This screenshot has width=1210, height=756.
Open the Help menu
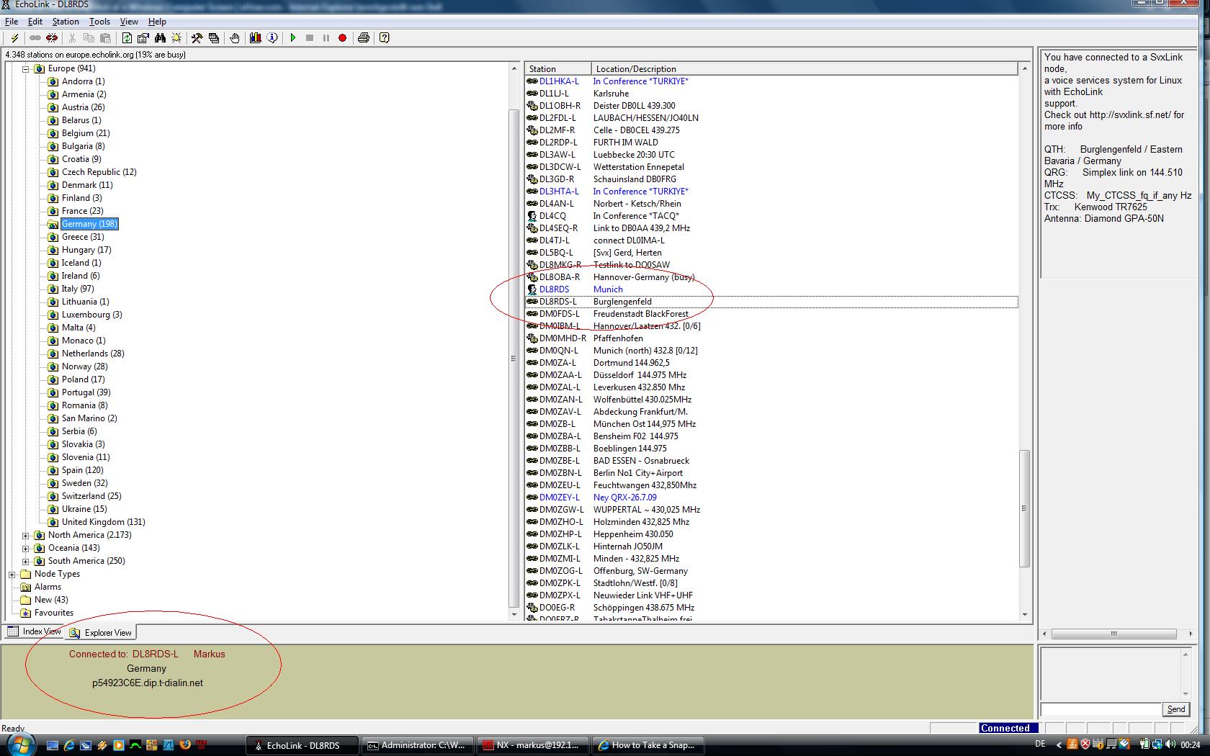click(157, 22)
